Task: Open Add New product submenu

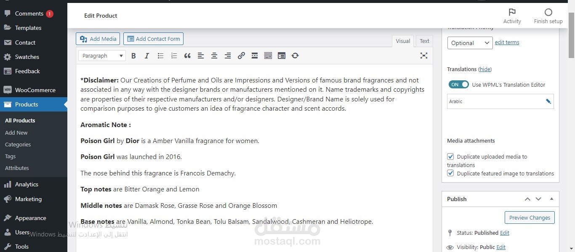Action: click(16, 133)
